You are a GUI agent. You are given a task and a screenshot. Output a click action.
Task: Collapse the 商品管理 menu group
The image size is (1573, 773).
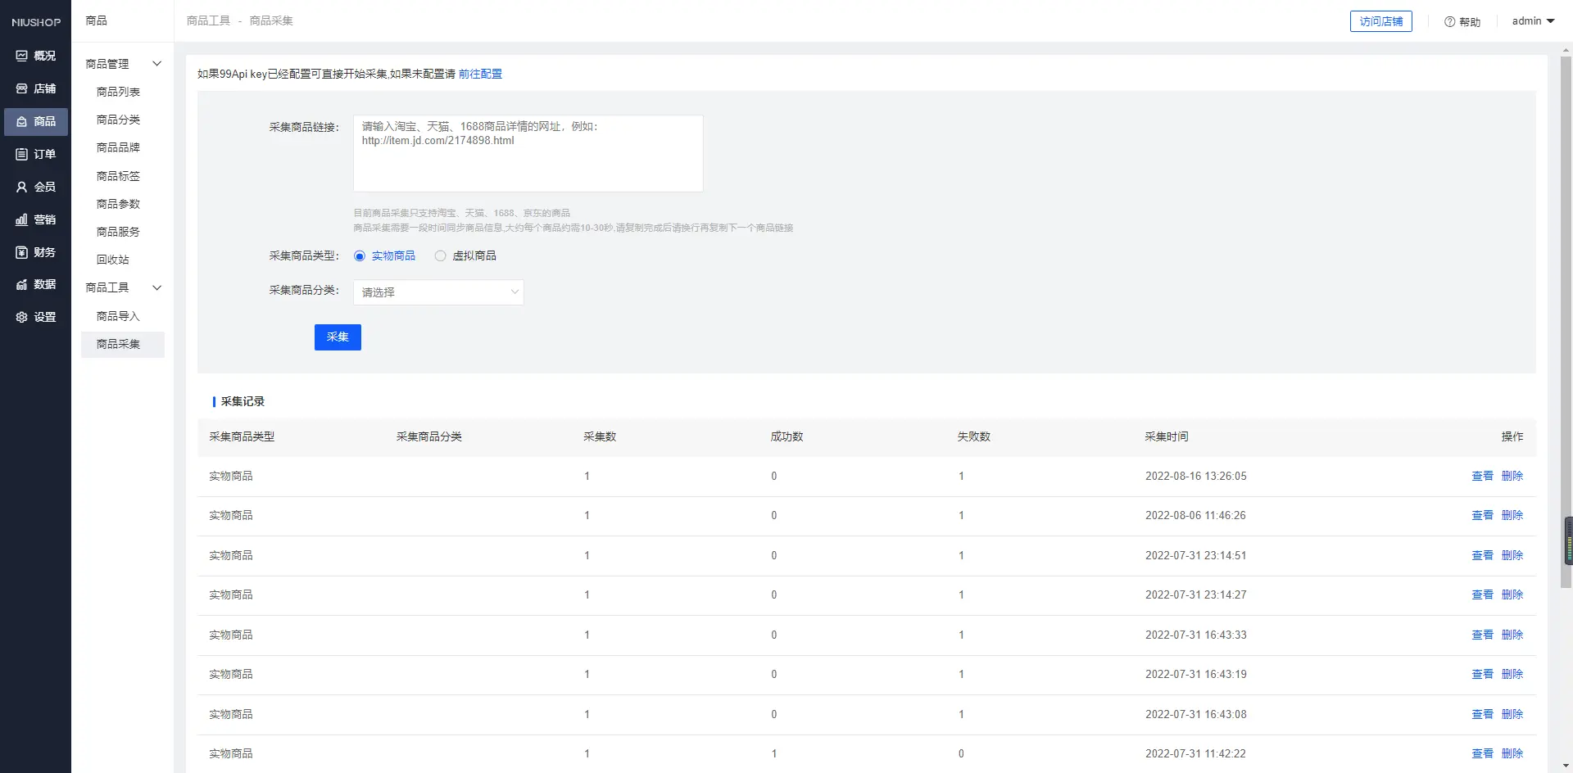point(156,64)
